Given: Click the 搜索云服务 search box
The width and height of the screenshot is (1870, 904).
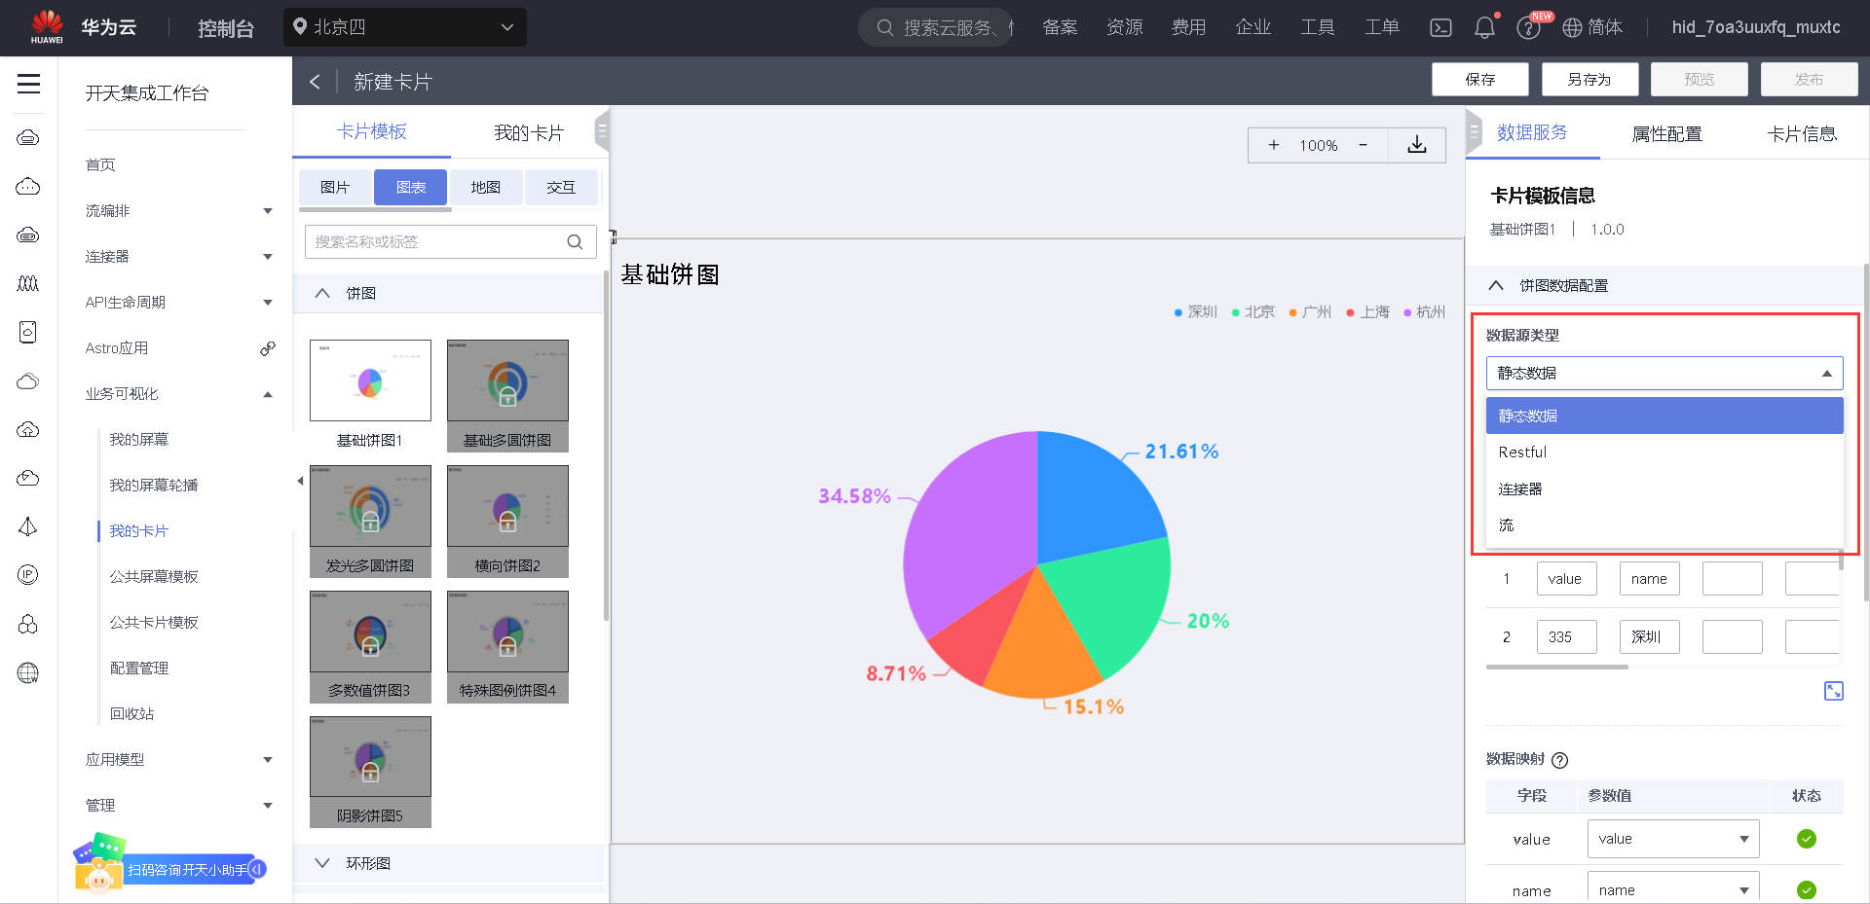Looking at the screenshot, I should 936,27.
